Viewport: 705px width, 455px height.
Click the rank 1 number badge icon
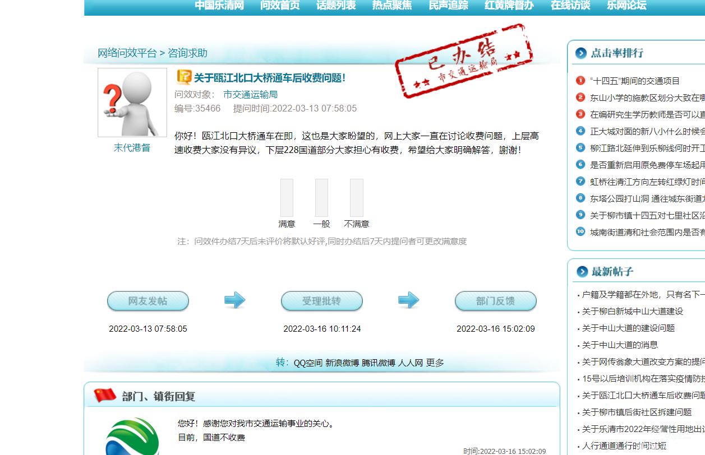coord(580,81)
